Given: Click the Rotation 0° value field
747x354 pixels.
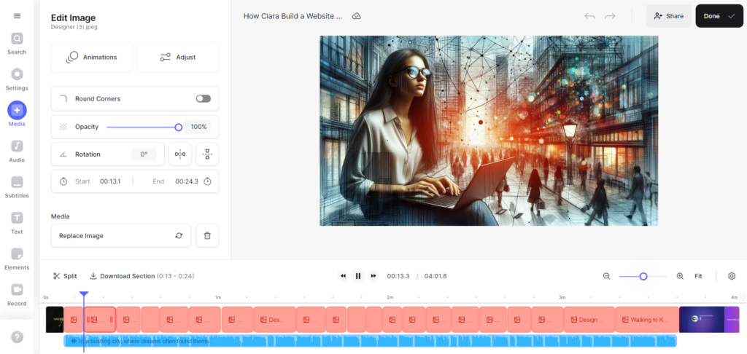Looking at the screenshot, I should tap(144, 154).
